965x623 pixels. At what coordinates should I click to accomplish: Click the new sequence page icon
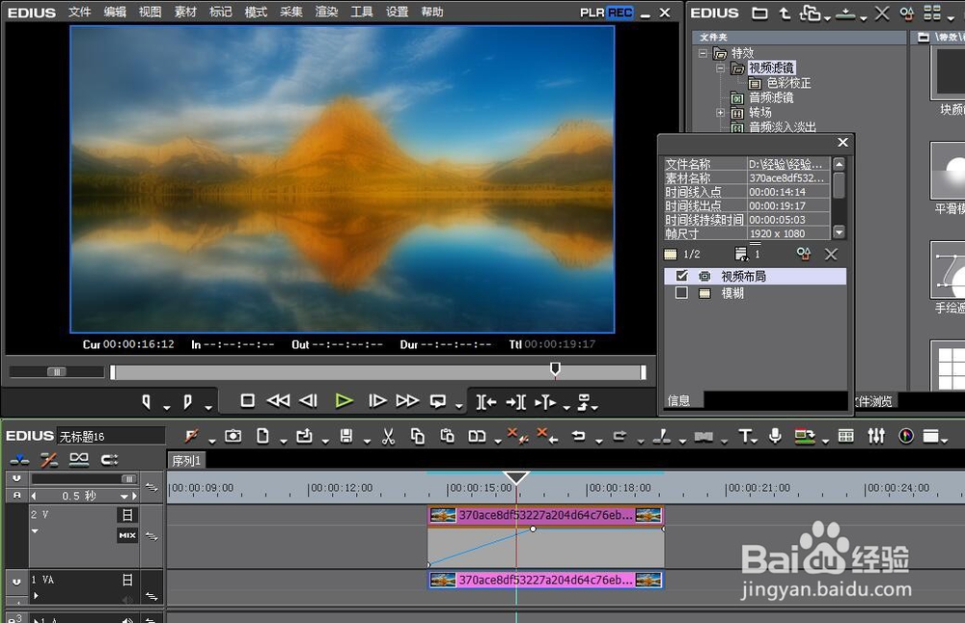coord(262,436)
